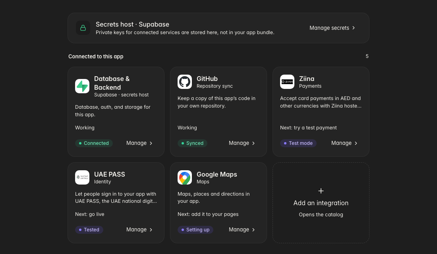Click the 'Repository sync' subtitle

(215, 86)
